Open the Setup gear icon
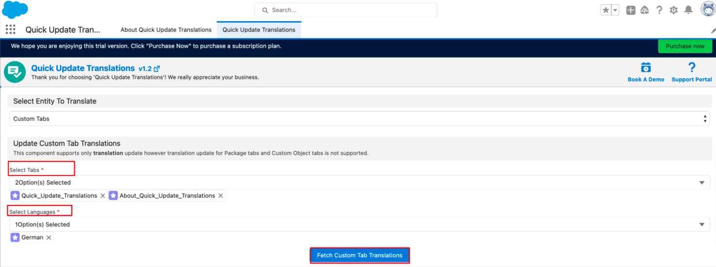 coord(674,10)
